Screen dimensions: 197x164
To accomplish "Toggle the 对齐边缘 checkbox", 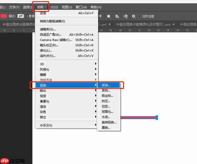I will [x=139, y=16].
